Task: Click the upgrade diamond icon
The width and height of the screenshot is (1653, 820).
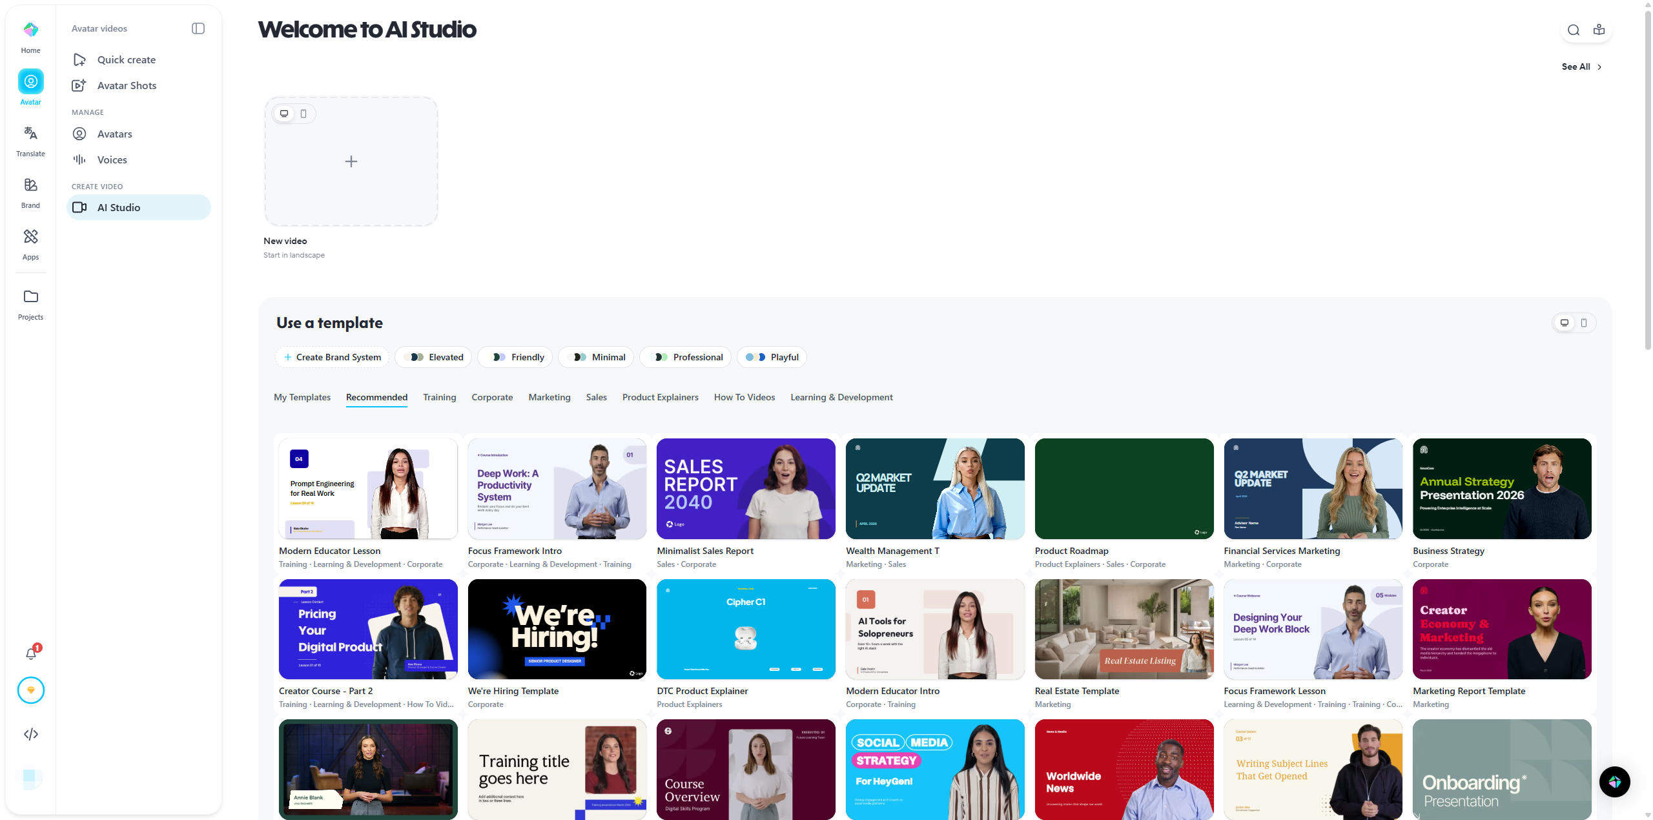Action: pyautogui.click(x=31, y=690)
